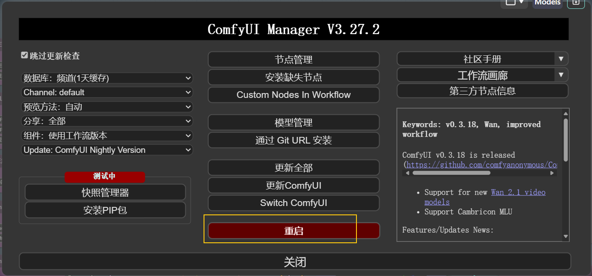This screenshot has width=592, height=276.
Task: Click the news panel vertical scrollbar thumb
Action: pos(565,140)
